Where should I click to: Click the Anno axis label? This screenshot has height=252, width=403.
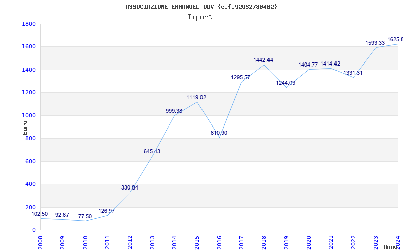(391, 247)
